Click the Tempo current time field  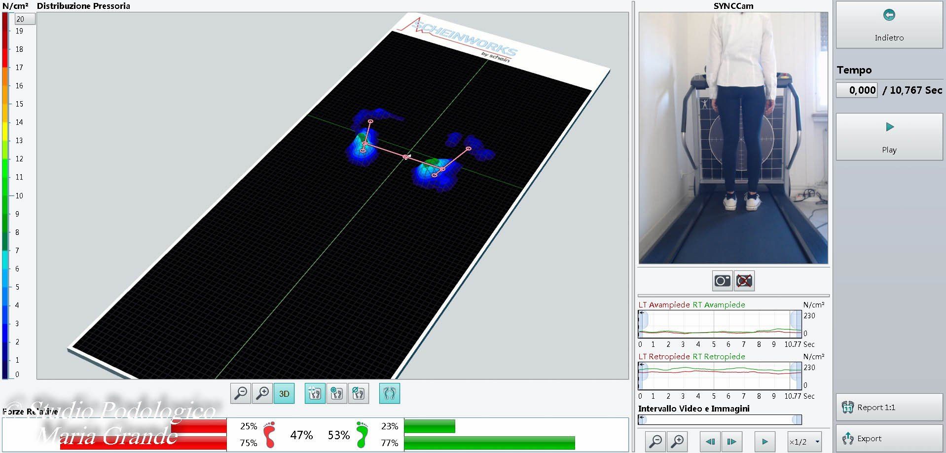pos(857,90)
